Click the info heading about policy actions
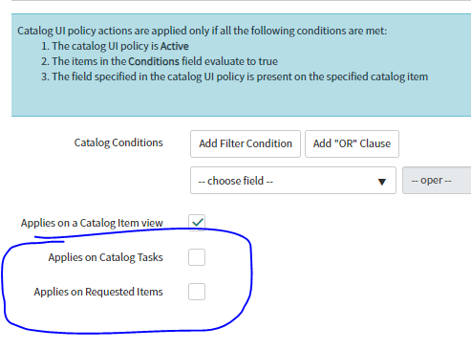 [203, 31]
